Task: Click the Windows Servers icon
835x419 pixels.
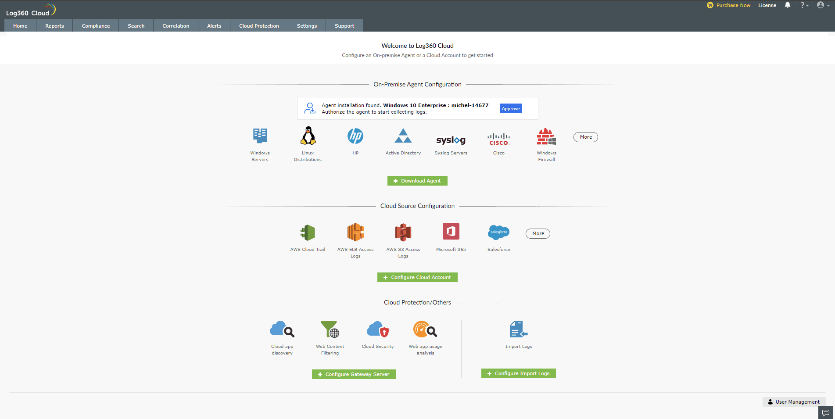Action: pos(260,136)
